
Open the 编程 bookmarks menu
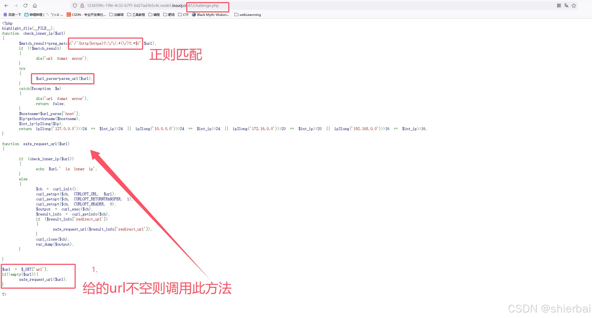click(x=154, y=15)
